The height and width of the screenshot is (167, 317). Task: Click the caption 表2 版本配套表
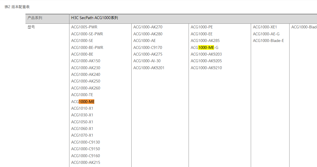[17, 7]
